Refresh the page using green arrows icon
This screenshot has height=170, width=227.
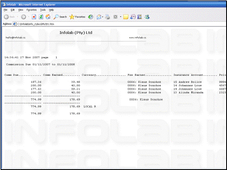pos(41,17)
